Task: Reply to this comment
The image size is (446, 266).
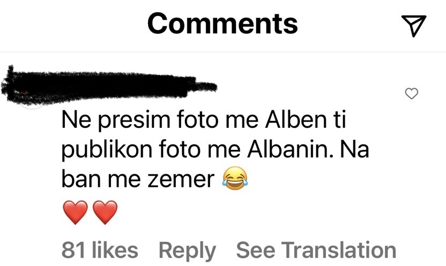Action: (187, 251)
